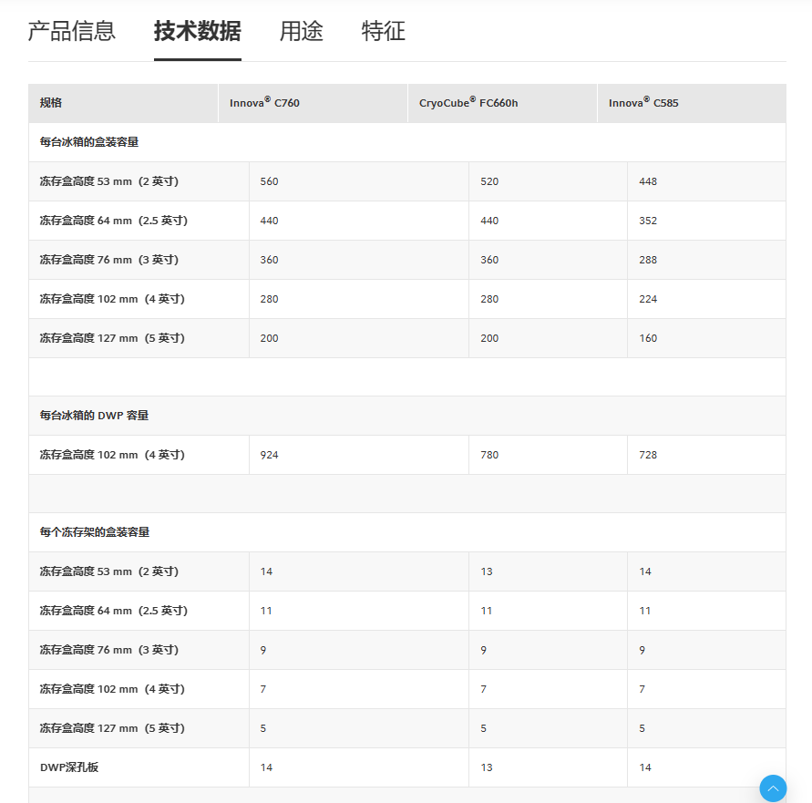Image resolution: width=812 pixels, height=803 pixels.
Task: Click the 规格 header cell
Action: (x=51, y=103)
